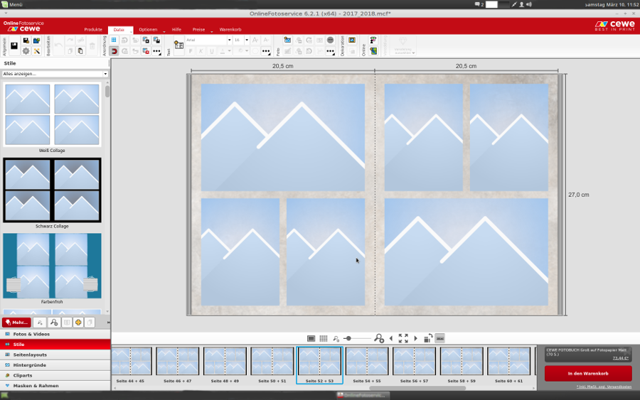Image resolution: width=640 pixels, height=400 pixels.
Task: Click the bring image forward icon
Action: [x=146, y=40]
